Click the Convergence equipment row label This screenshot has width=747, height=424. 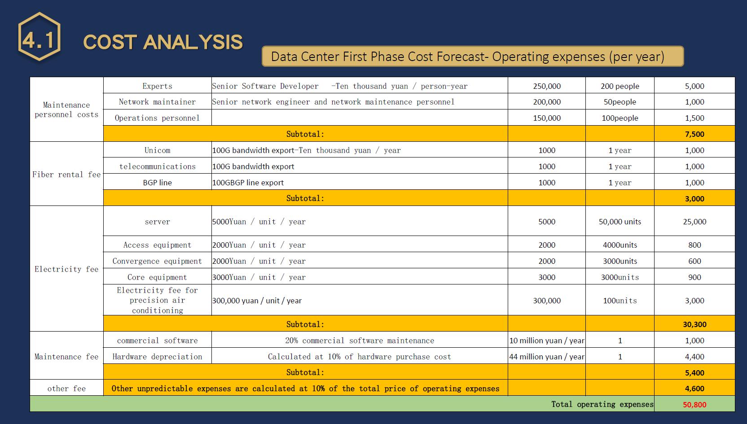[x=157, y=261]
